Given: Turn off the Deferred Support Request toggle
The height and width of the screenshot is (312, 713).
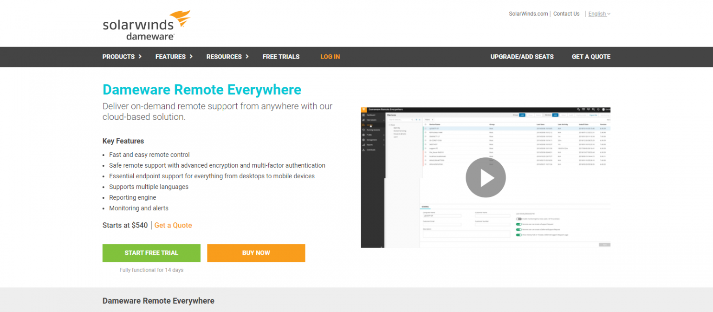Looking at the screenshot, I should [519, 229].
